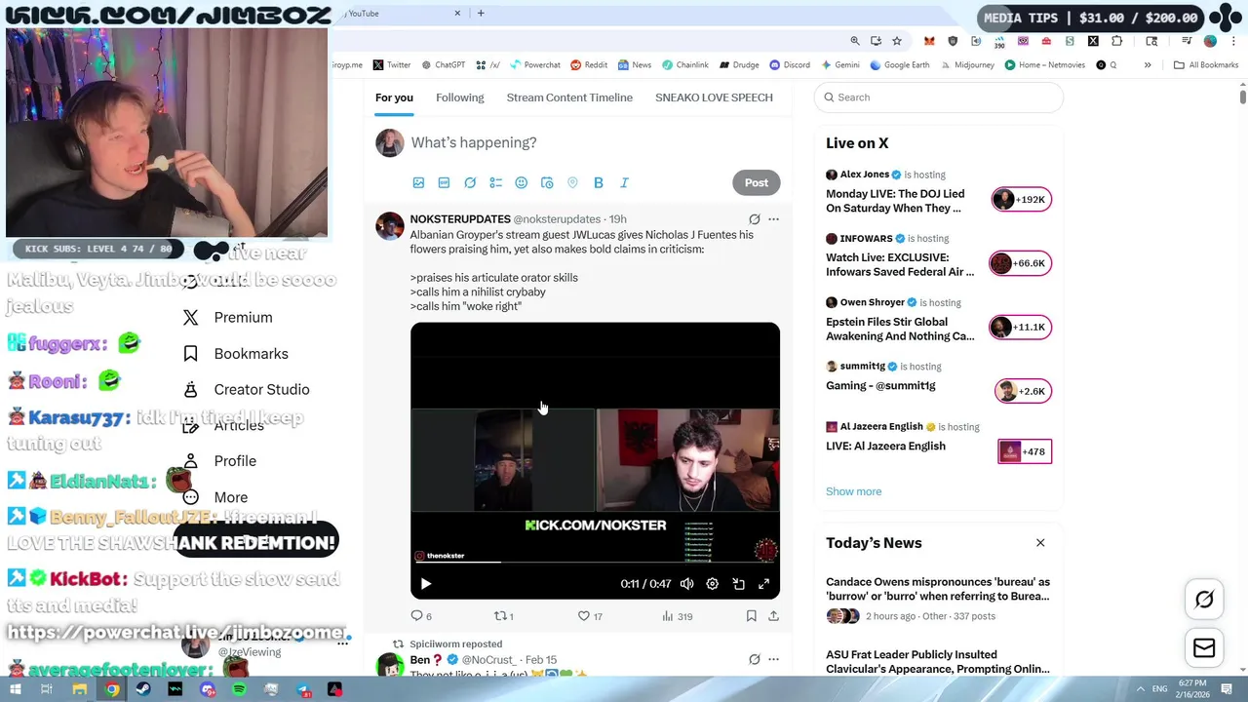Click Grok icon on NOKSTERUPDATES post
Screen dimensions: 1248x702
click(x=754, y=219)
